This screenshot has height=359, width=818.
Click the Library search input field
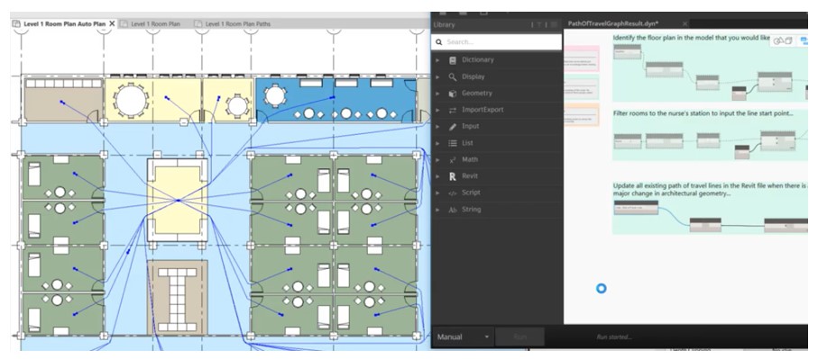(x=496, y=42)
